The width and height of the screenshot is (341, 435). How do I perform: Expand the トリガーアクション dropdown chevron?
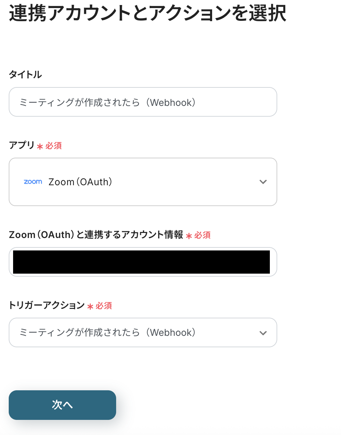pos(263,333)
